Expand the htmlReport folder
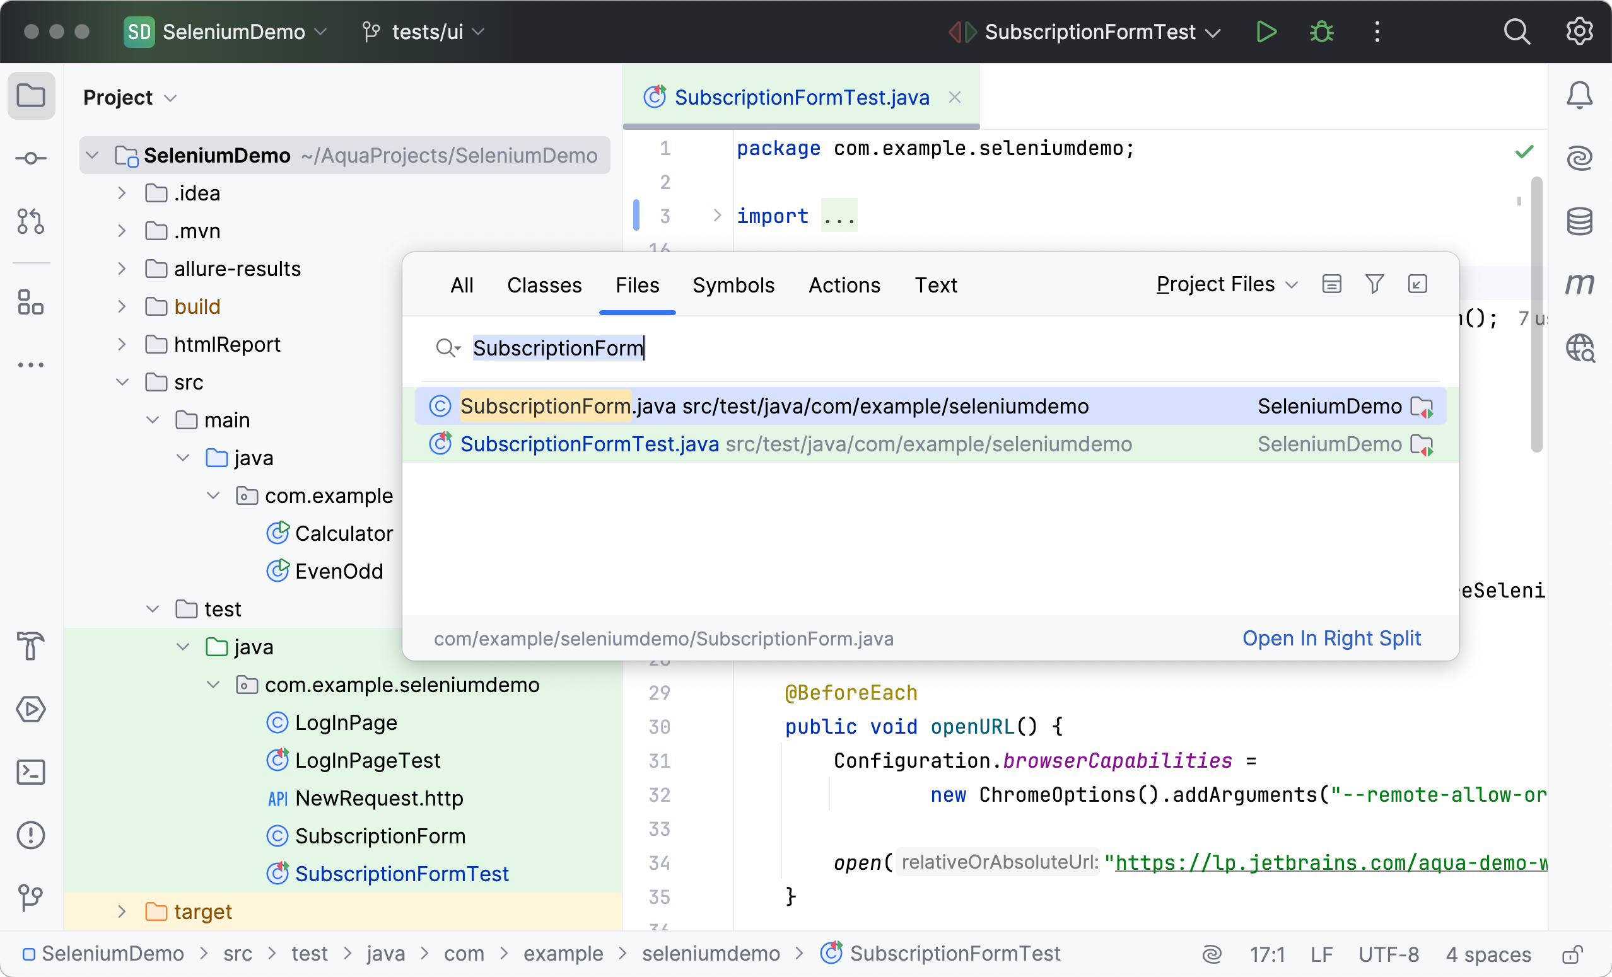This screenshot has width=1612, height=977. click(122, 345)
